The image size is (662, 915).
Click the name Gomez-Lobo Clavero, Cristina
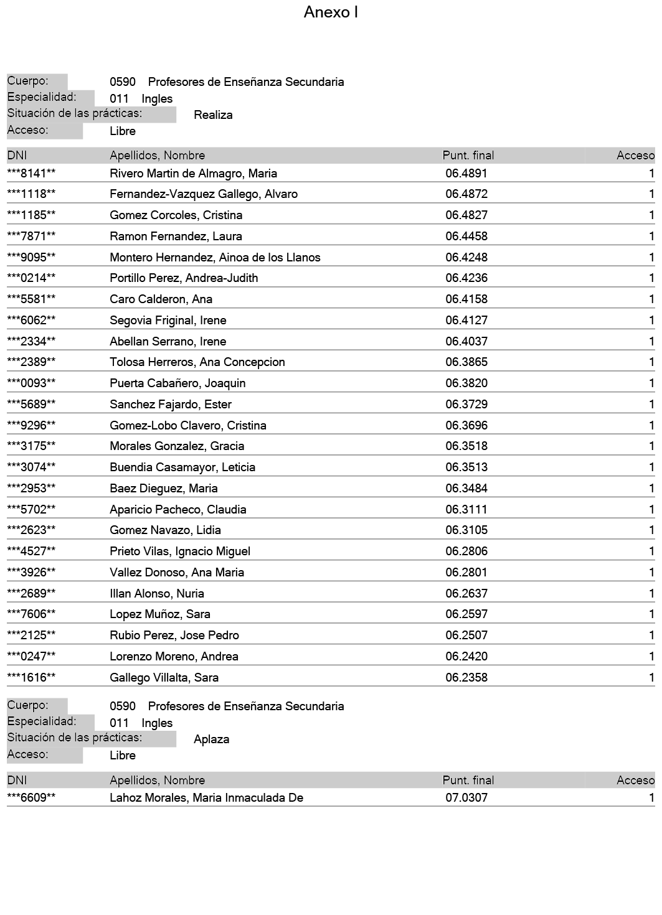187,425
